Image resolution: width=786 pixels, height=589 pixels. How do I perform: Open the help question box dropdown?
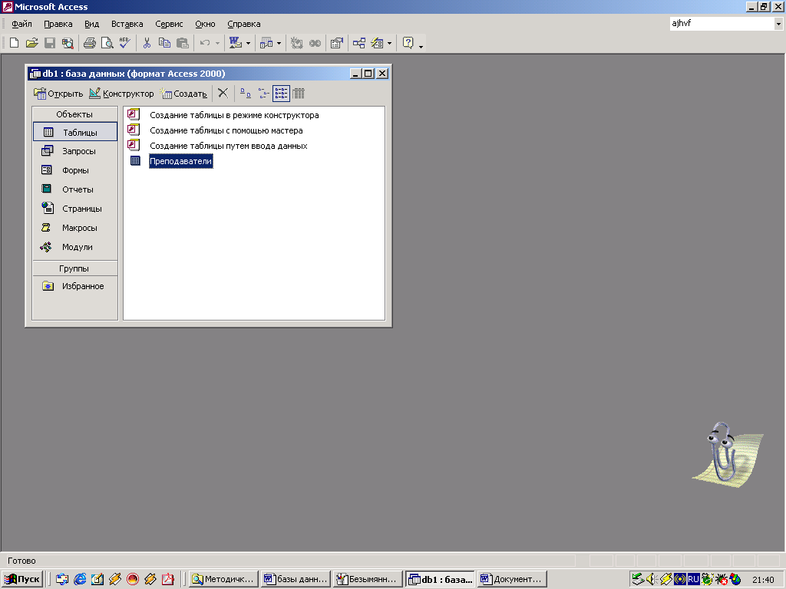778,24
